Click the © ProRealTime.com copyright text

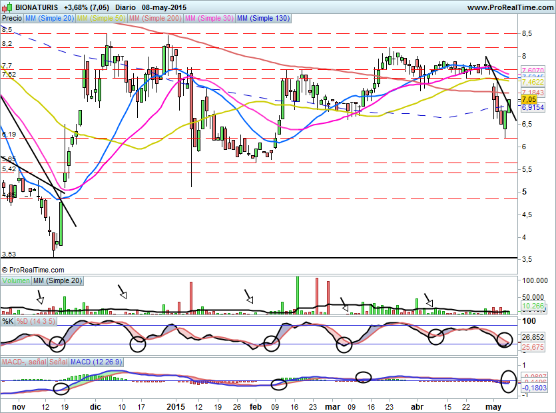33,270
